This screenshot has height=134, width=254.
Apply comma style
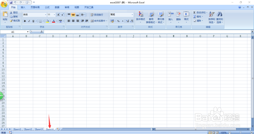(123, 21)
